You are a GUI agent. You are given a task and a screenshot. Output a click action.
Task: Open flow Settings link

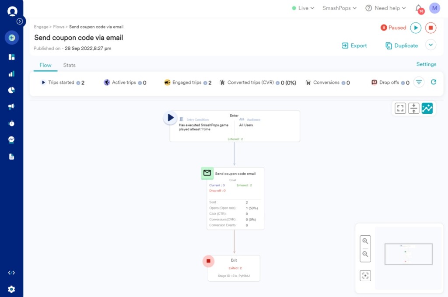426,64
